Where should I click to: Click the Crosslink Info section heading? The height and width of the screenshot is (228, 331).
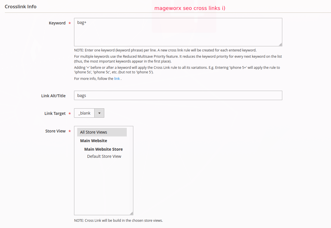pyautogui.click(x=21, y=7)
